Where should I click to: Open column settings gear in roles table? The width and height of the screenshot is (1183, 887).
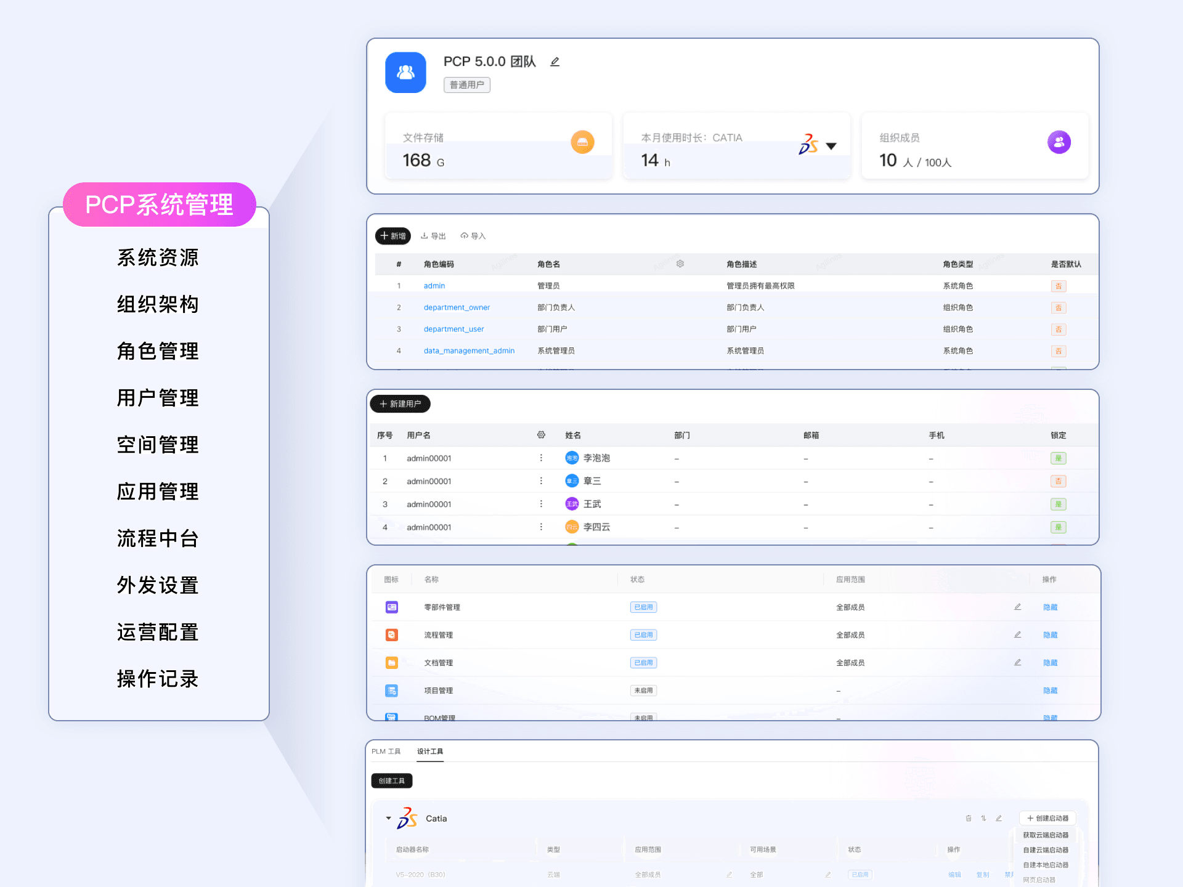[x=680, y=264]
